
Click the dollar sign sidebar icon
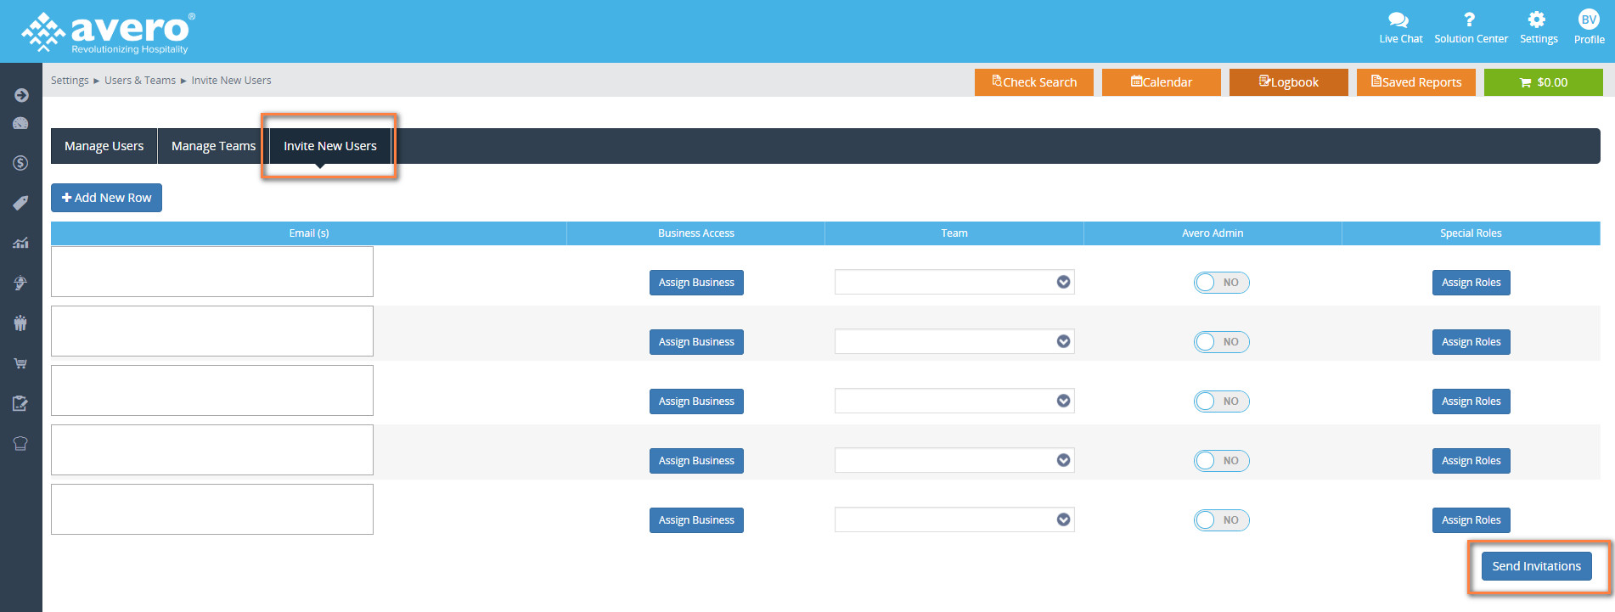pyautogui.click(x=21, y=163)
